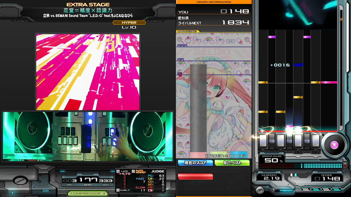
Task: Click the round knob beside the BPM panel
Action: coord(20,180)
